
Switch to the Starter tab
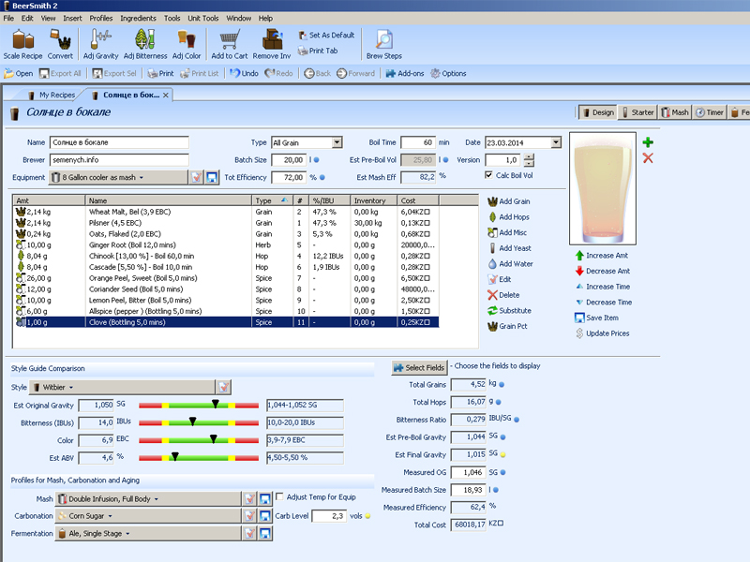coord(637,112)
